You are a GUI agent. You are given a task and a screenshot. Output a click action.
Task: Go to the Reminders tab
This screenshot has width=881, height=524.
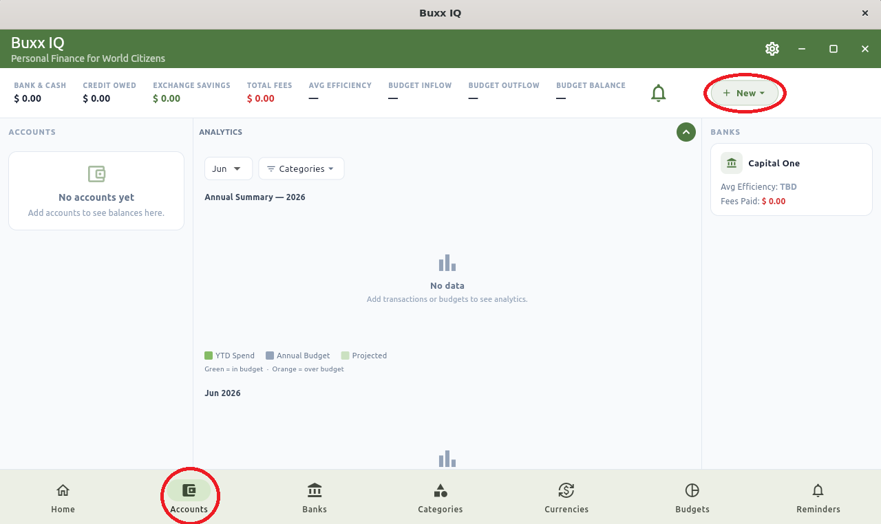pyautogui.click(x=818, y=499)
